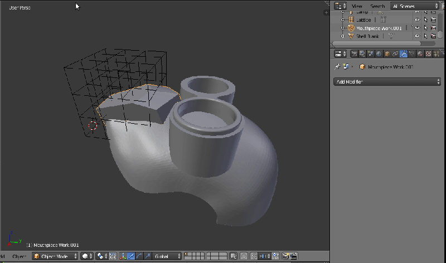Open the Particles properties tab

pyautogui.click(x=437, y=53)
